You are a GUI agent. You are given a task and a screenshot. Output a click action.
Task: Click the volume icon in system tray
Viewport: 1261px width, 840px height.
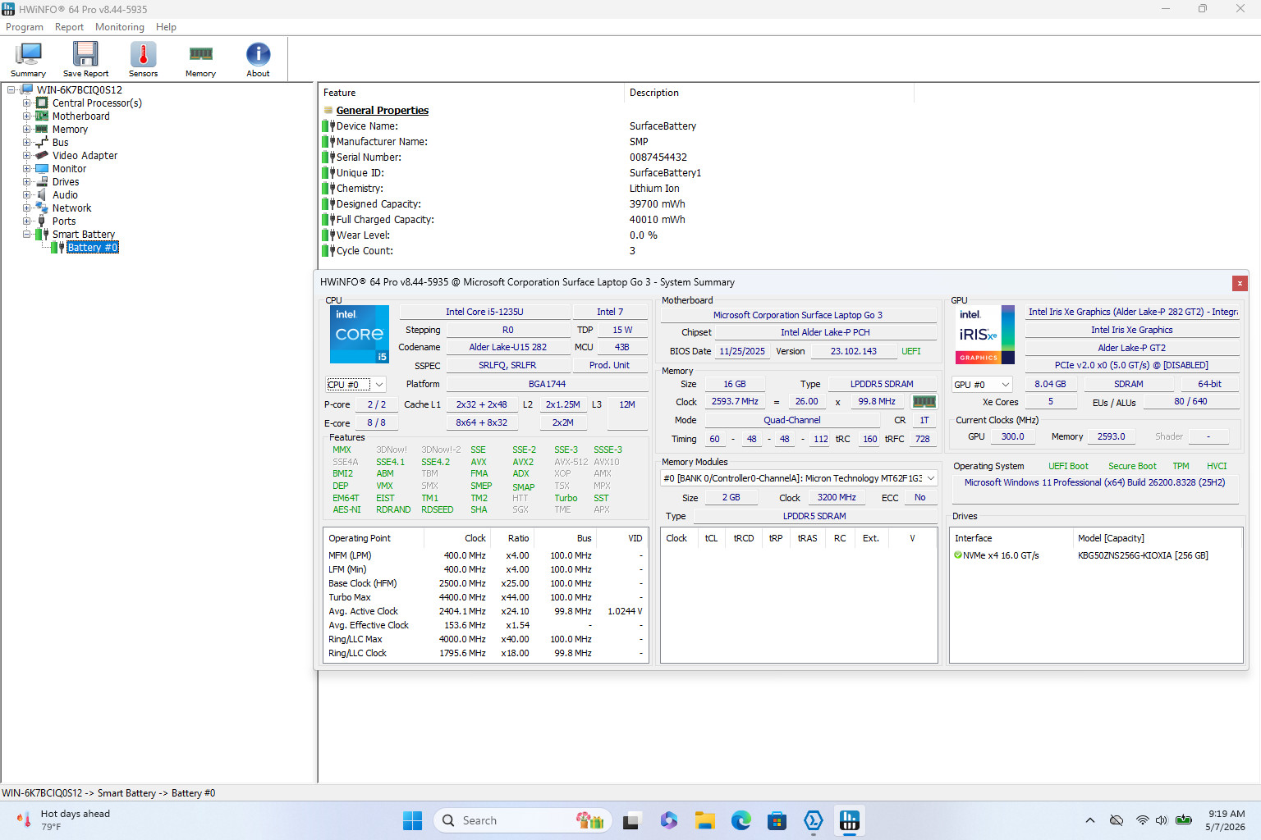(1161, 820)
